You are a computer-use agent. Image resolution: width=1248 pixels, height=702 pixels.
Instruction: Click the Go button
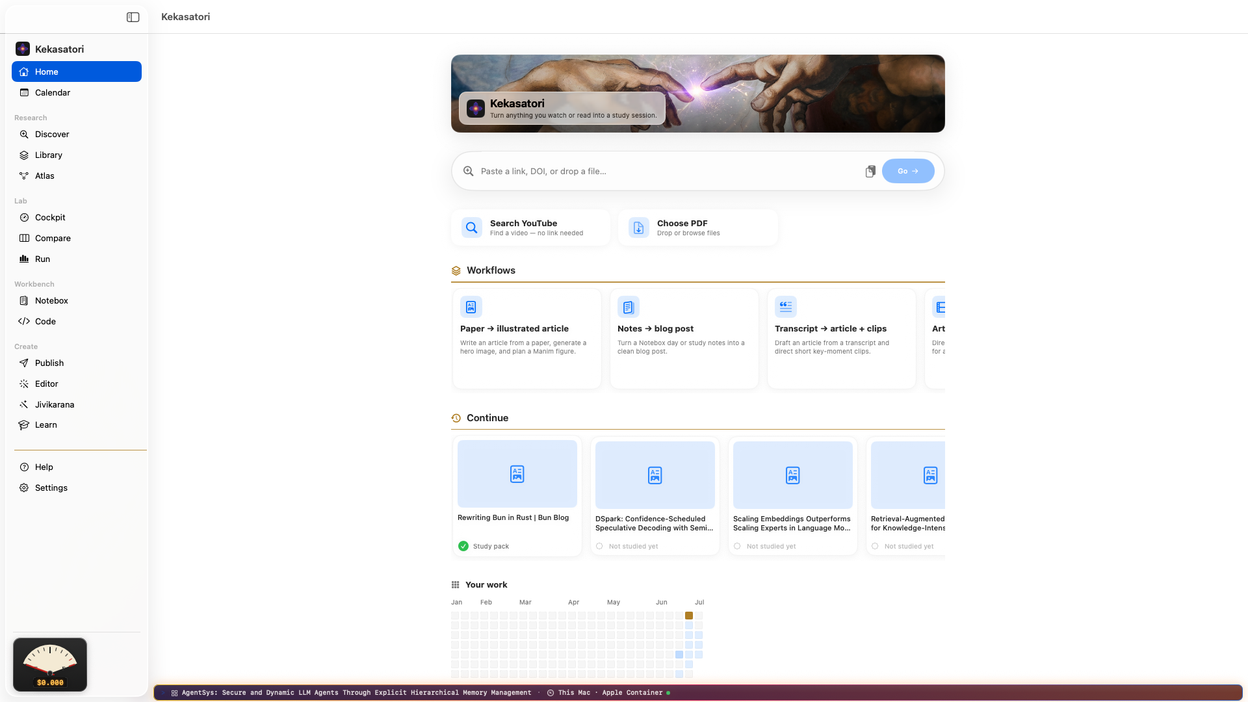click(x=908, y=171)
